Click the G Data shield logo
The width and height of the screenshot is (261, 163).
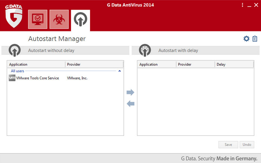point(14,16)
